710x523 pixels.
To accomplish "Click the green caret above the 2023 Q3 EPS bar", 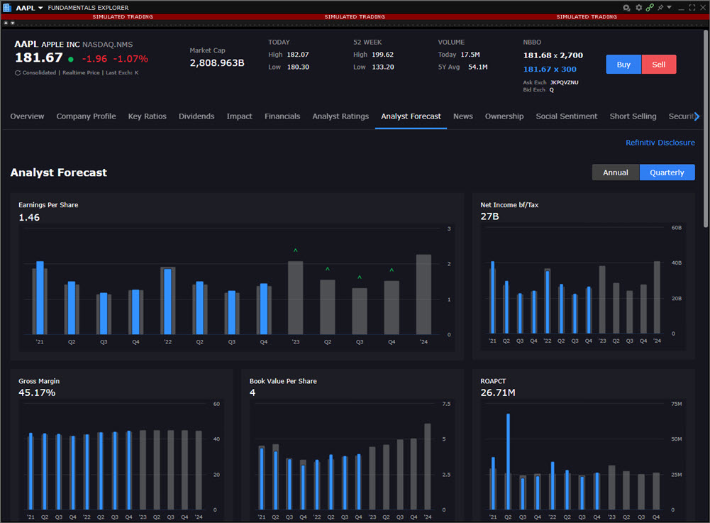I will tap(360, 277).
